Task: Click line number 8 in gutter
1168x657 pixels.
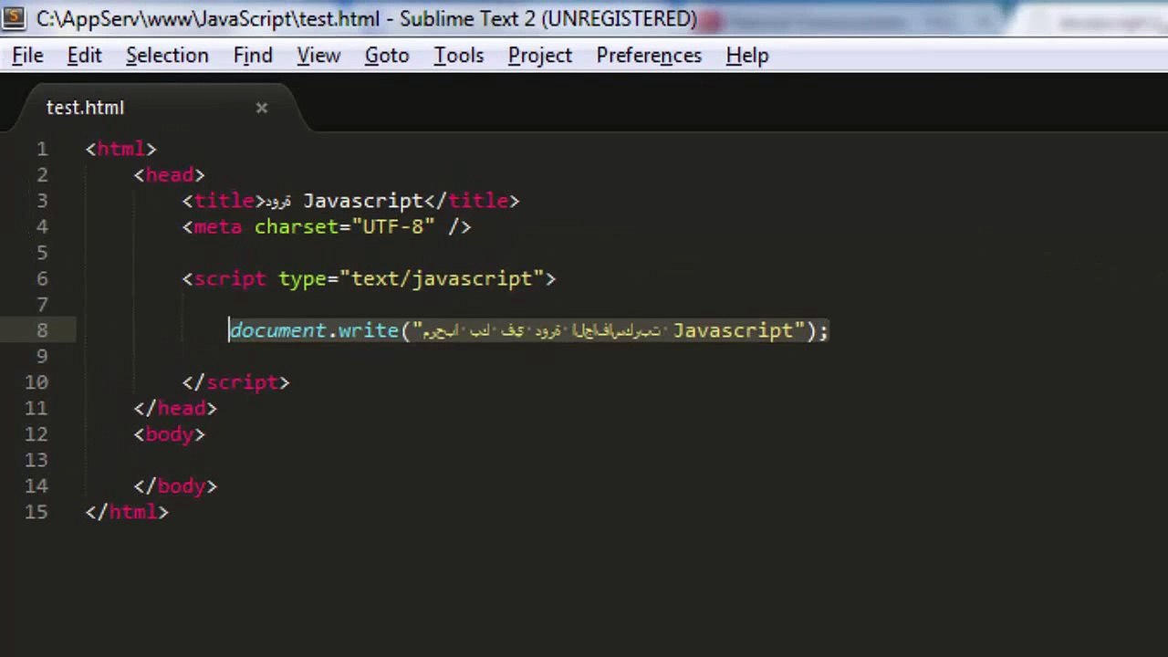Action: 42,330
